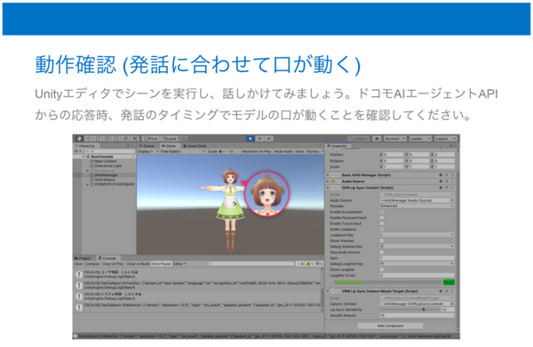The width and height of the screenshot is (533, 347).
Task: Click the Add Component button
Action: [x=390, y=326]
